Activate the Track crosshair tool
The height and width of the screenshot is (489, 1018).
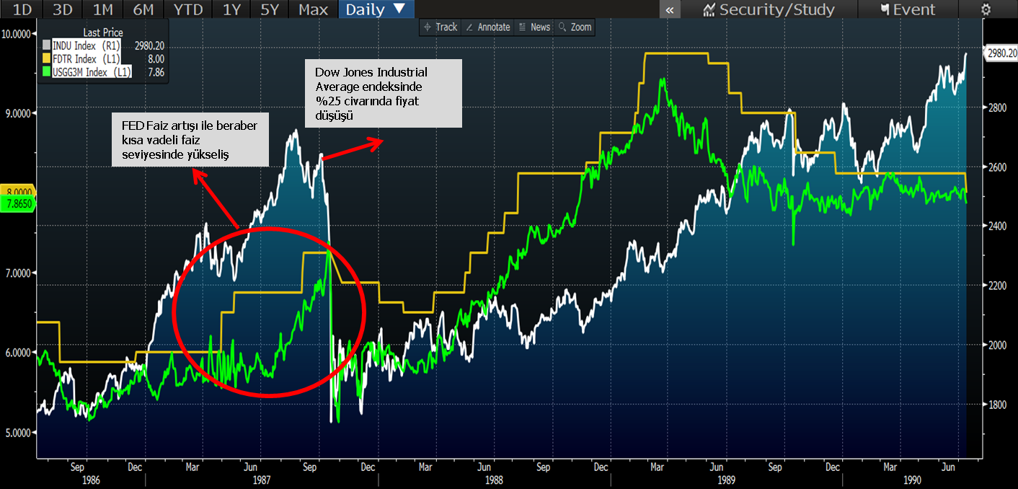tap(441, 27)
